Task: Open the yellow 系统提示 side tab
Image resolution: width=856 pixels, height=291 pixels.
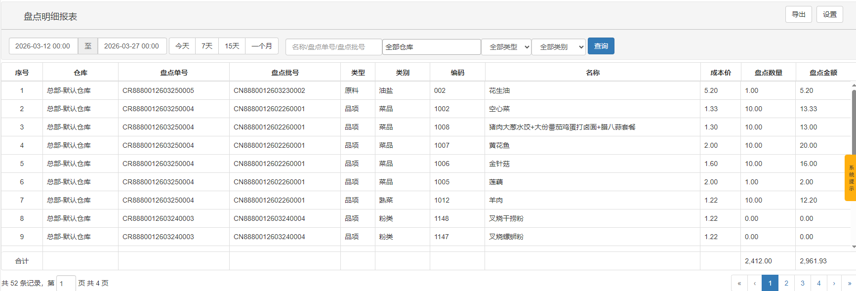Action: click(851, 178)
